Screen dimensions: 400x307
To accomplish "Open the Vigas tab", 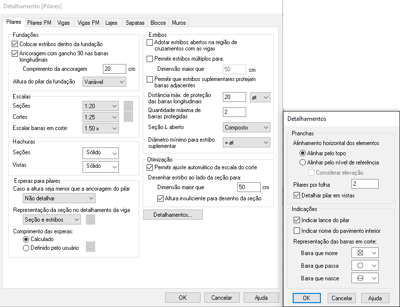I will (63, 23).
